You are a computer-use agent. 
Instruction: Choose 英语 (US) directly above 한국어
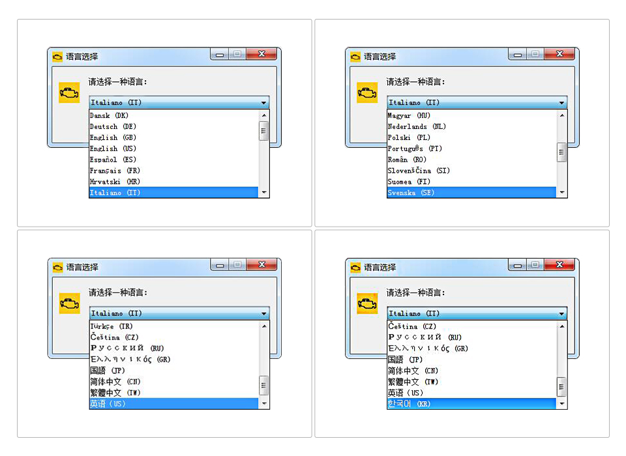tap(471, 393)
